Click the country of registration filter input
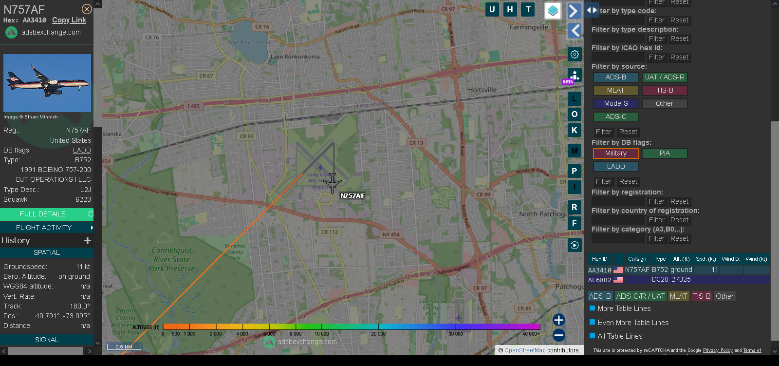779x366 pixels. tap(618, 220)
